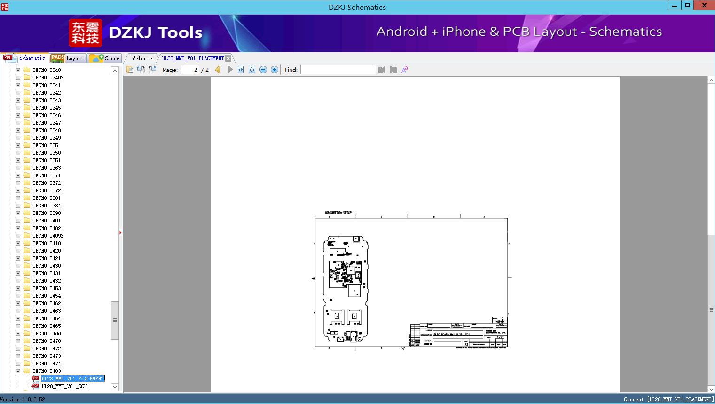The image size is (715, 404).
Task: Click the find next icon beside the Find box
Action: coord(393,70)
